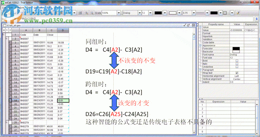Click cell containing 15.86 in row 24
Image resolution: width=260 pixels, height=137 pixels.
[51, 119]
